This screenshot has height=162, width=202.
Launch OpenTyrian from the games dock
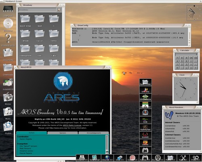(x=145, y=127)
